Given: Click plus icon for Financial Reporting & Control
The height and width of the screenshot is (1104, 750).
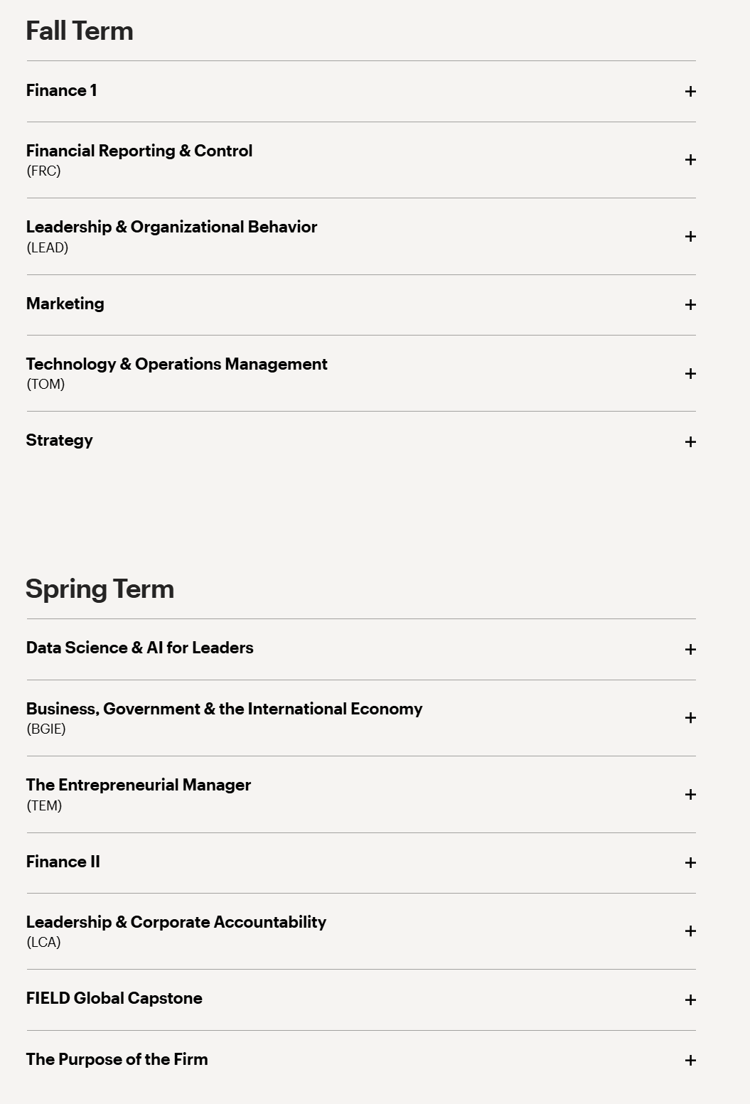Looking at the screenshot, I should point(690,160).
